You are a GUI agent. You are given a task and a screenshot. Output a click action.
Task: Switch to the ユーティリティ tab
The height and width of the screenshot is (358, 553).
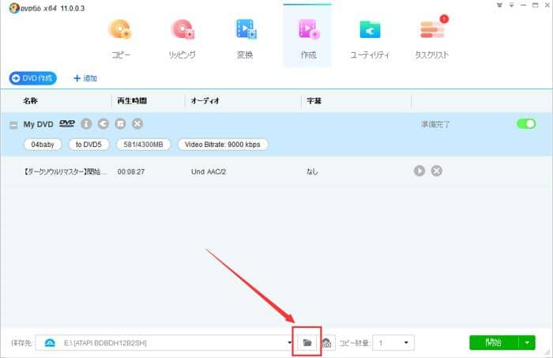[x=370, y=38]
